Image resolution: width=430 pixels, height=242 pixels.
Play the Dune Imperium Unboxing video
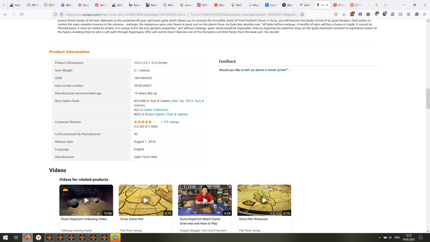click(86, 200)
